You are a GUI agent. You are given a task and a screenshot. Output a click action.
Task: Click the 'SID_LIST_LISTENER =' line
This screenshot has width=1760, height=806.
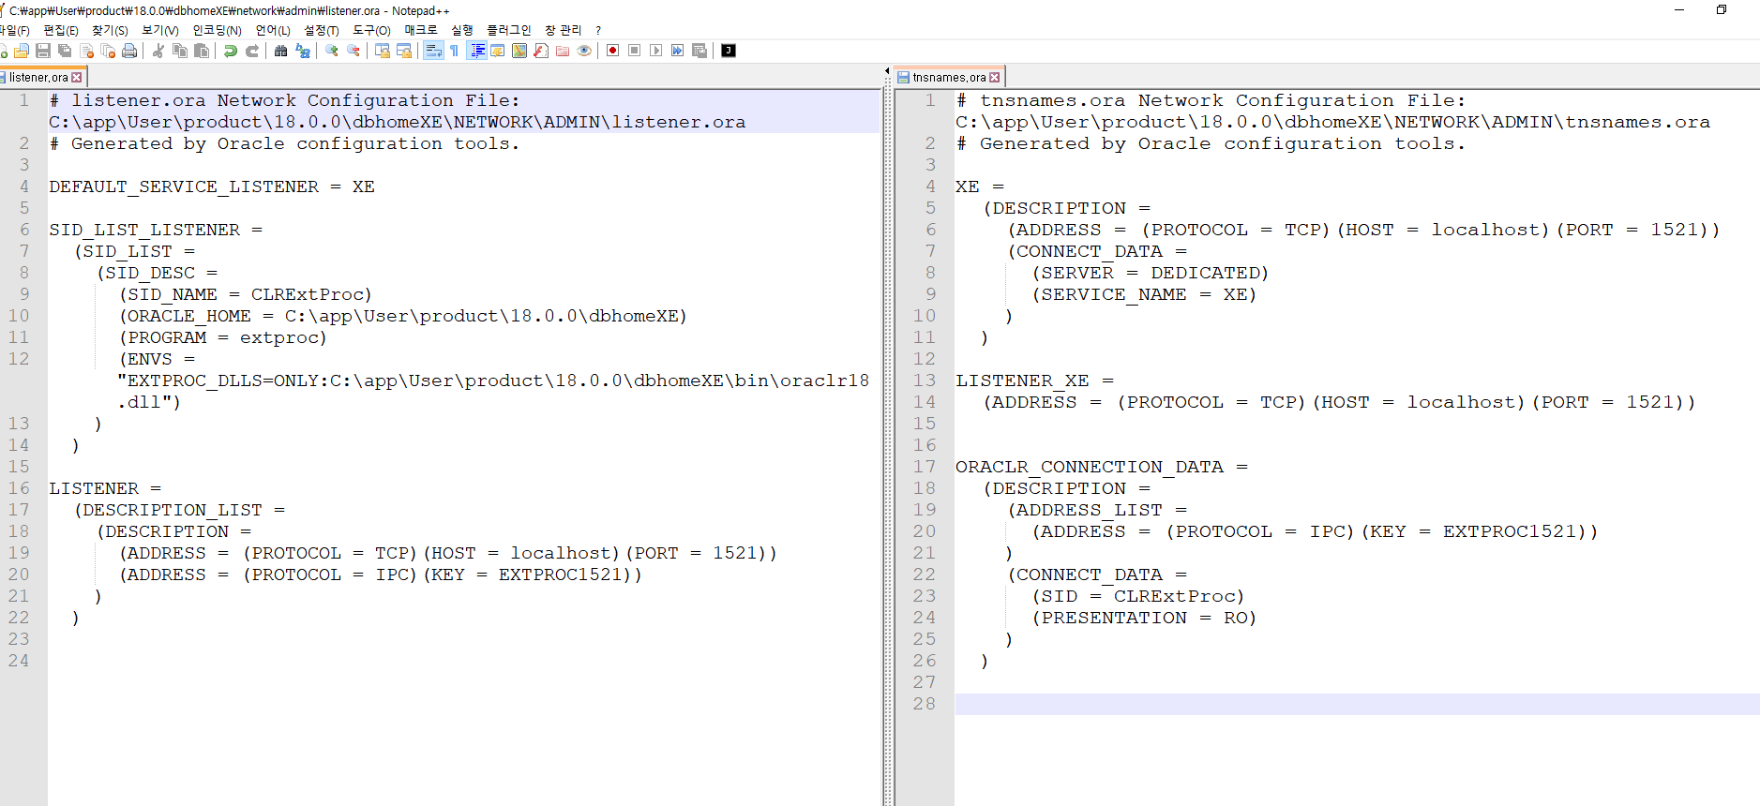pyautogui.click(x=156, y=230)
